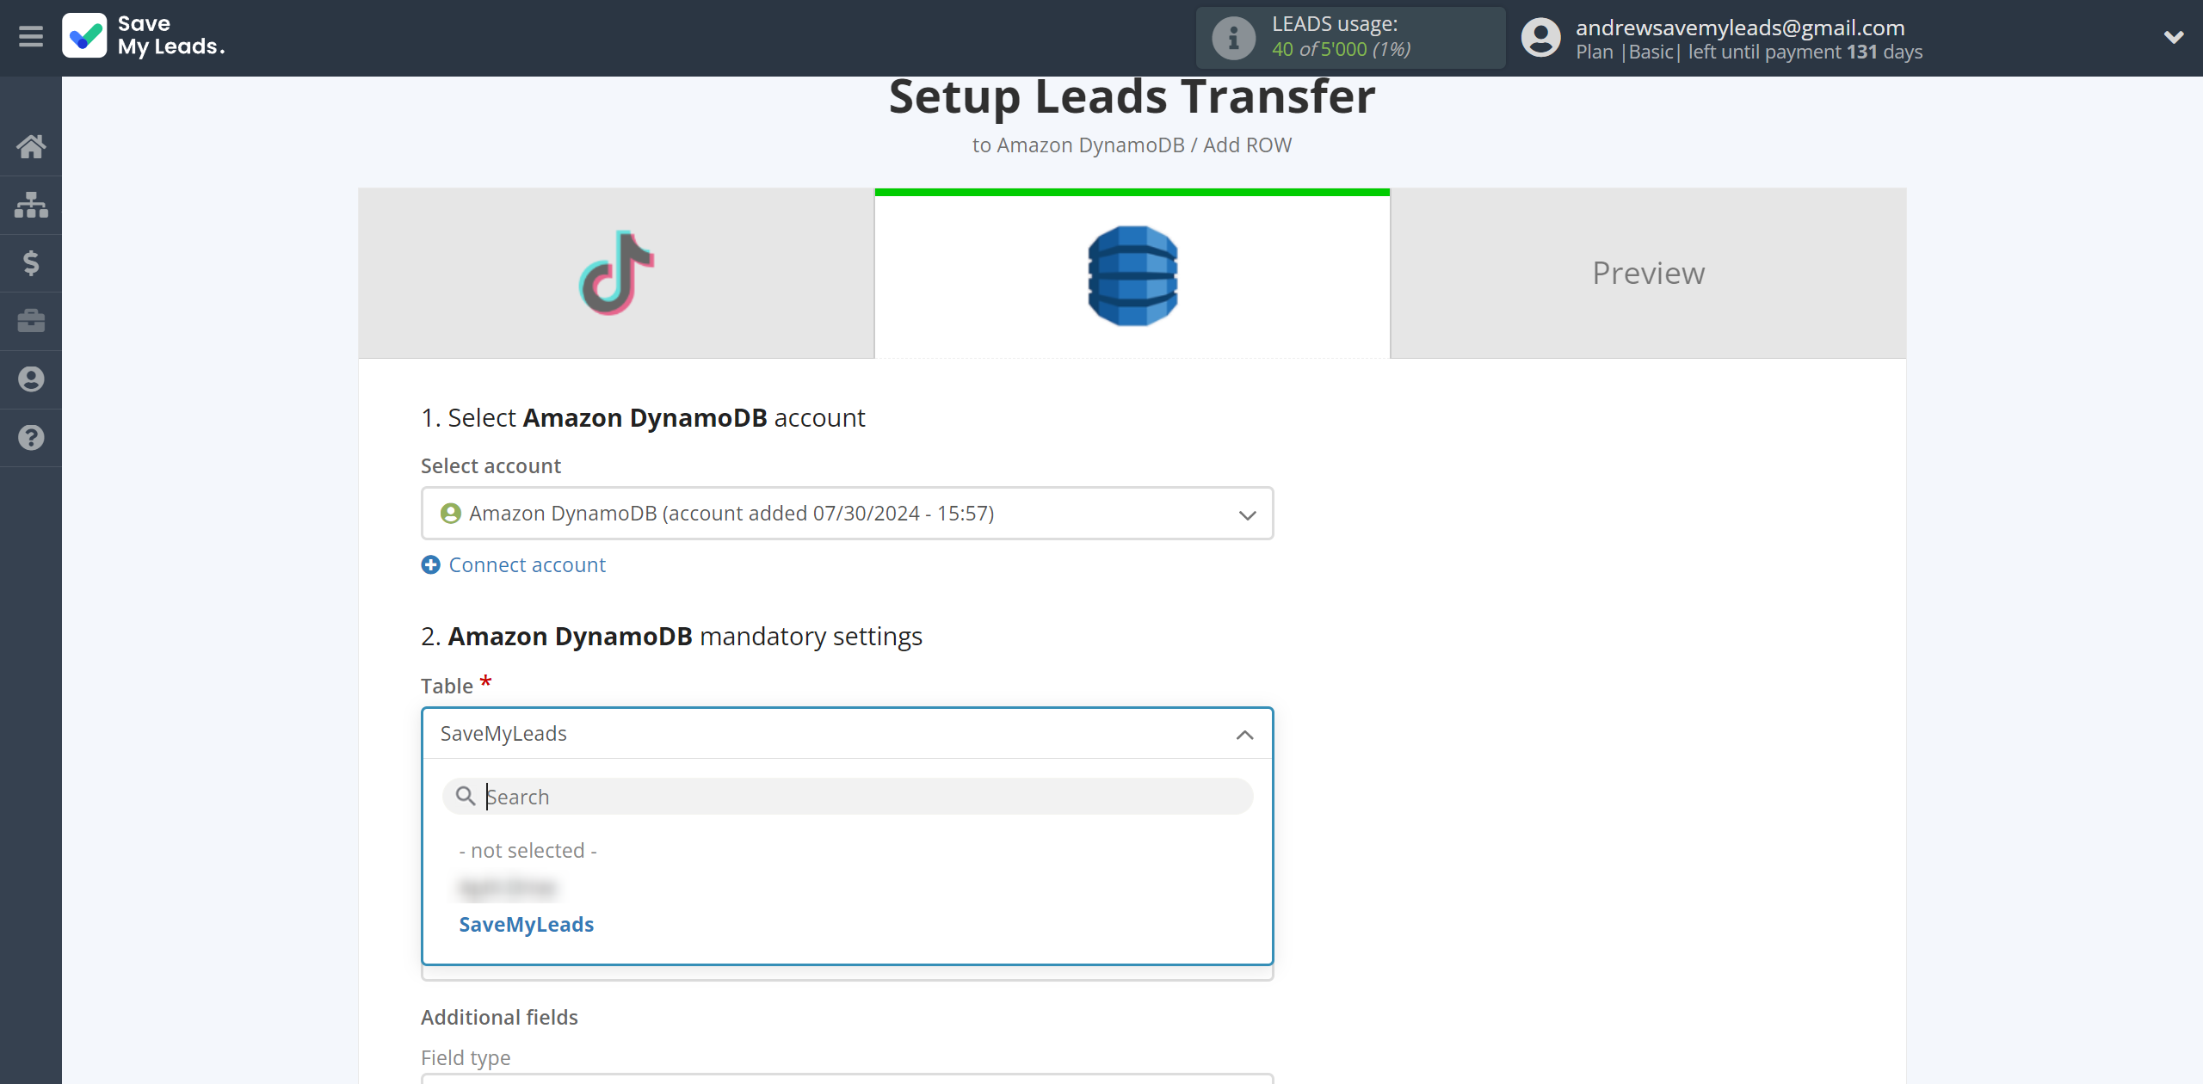Choose the '- not selected -' option
Viewport: 2203px width, 1084px height.
click(x=528, y=851)
